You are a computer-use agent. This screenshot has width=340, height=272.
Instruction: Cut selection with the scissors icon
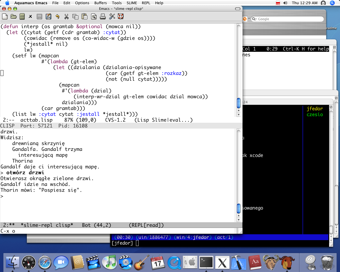66,16
